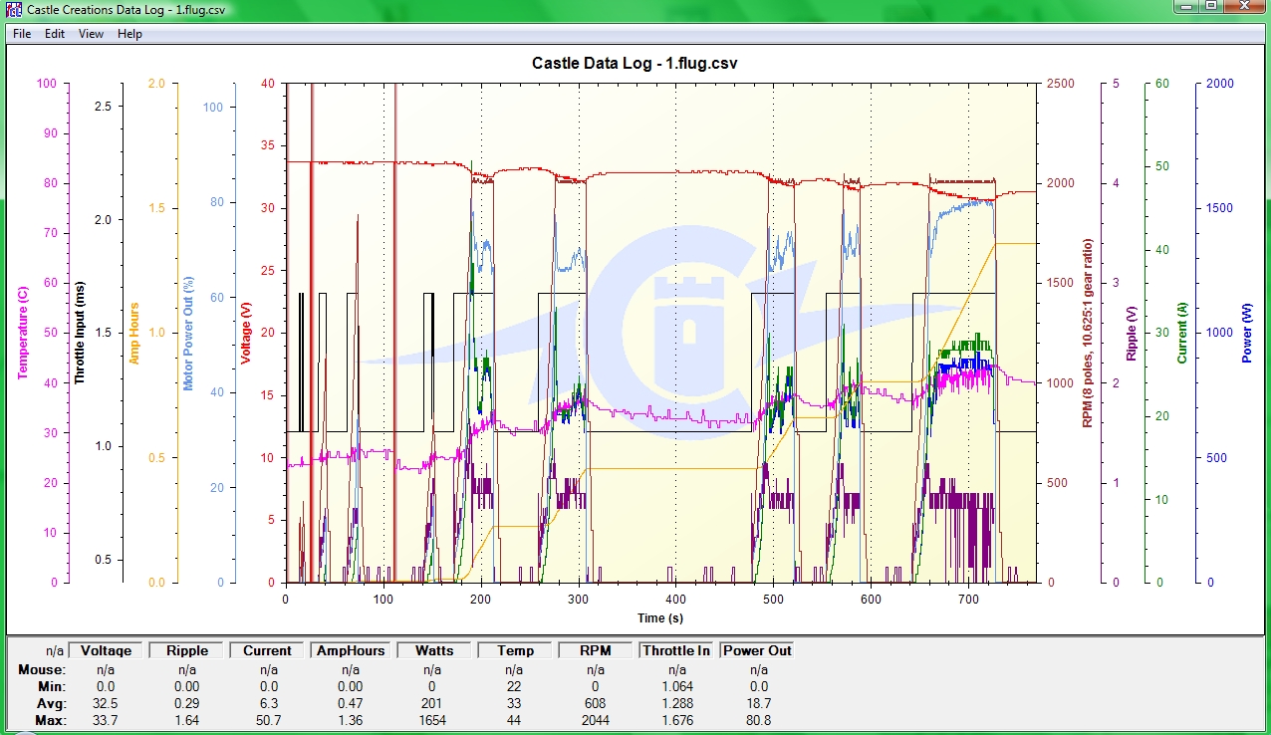Click the 'Voltage (V)' axis label

coord(246,333)
